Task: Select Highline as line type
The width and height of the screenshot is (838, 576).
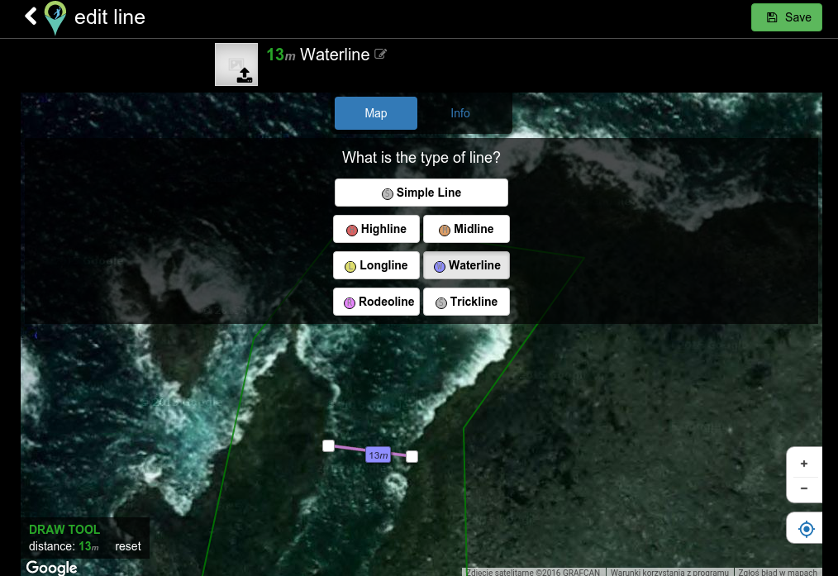Action: (x=376, y=229)
